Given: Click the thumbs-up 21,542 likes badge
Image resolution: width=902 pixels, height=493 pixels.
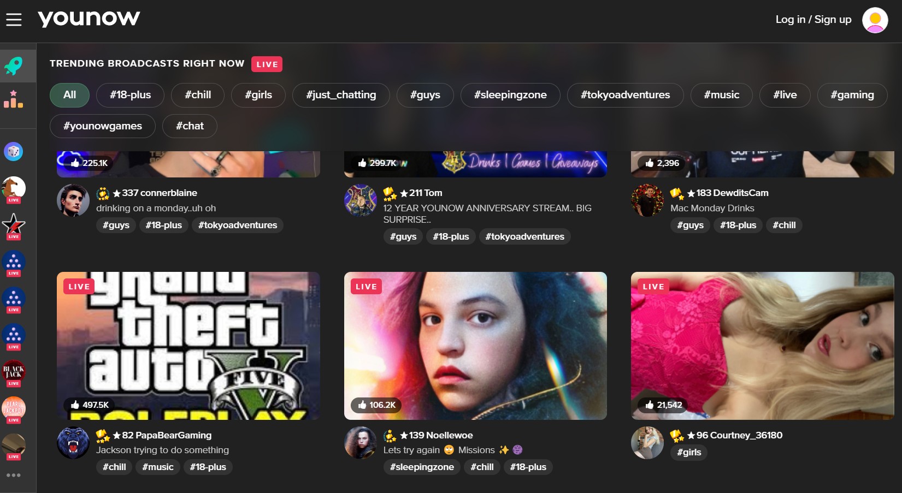Looking at the screenshot, I should tap(663, 405).
